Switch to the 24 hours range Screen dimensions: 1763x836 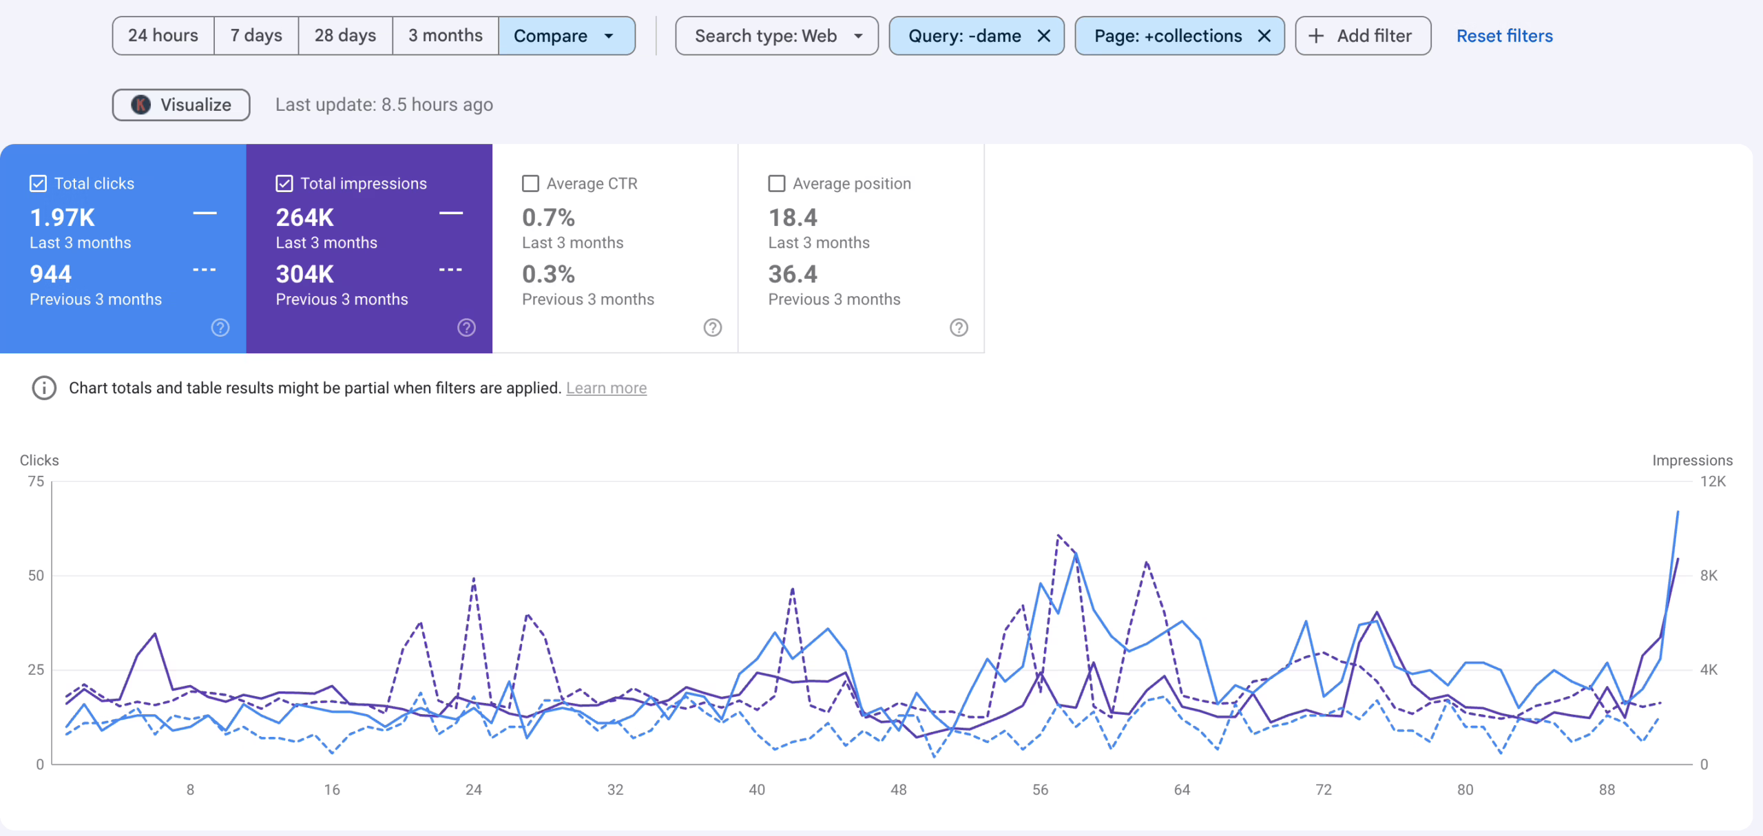[163, 36]
